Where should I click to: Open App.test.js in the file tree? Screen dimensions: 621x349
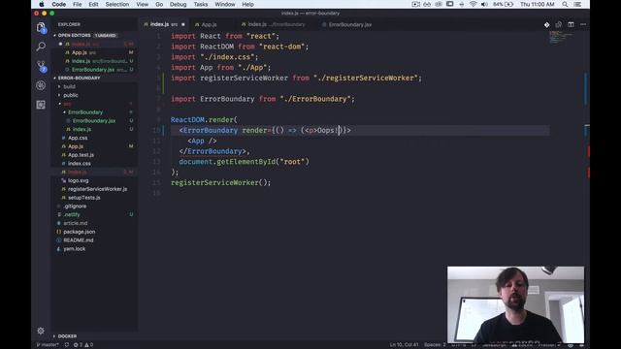(x=95, y=155)
